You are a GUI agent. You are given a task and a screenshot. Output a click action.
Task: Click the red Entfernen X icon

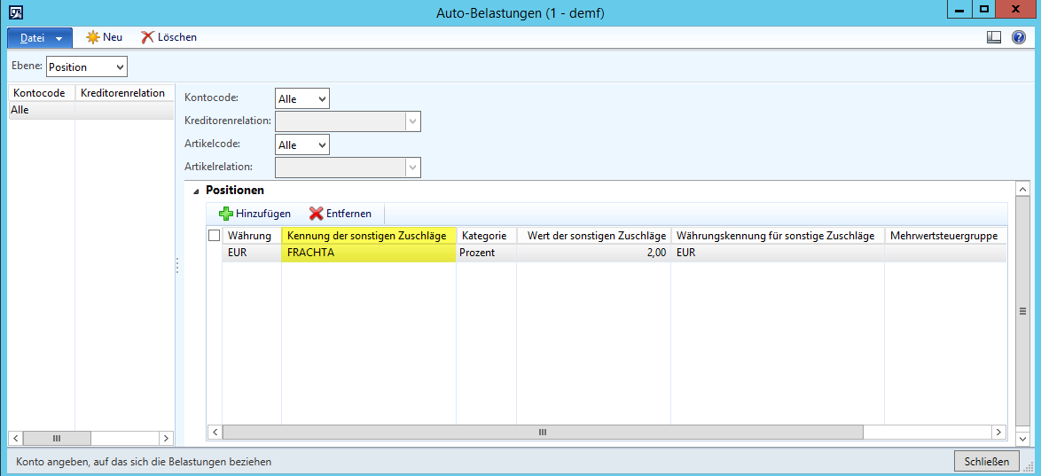pos(316,214)
